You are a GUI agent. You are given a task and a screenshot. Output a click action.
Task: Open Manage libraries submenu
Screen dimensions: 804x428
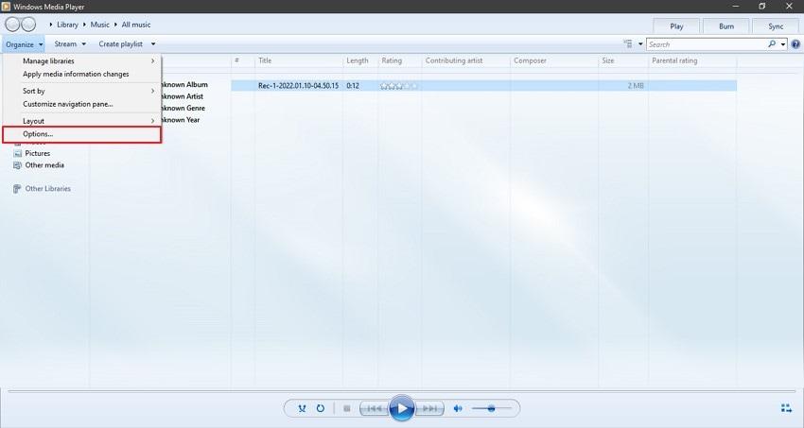[x=82, y=60]
